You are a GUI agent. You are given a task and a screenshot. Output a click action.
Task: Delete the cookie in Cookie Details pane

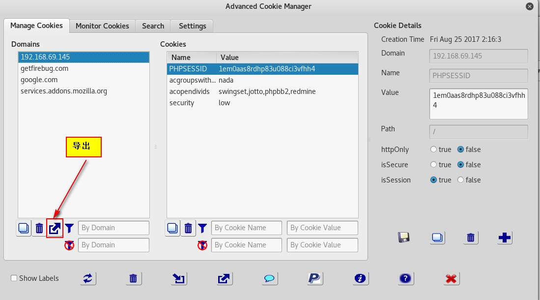point(471,238)
